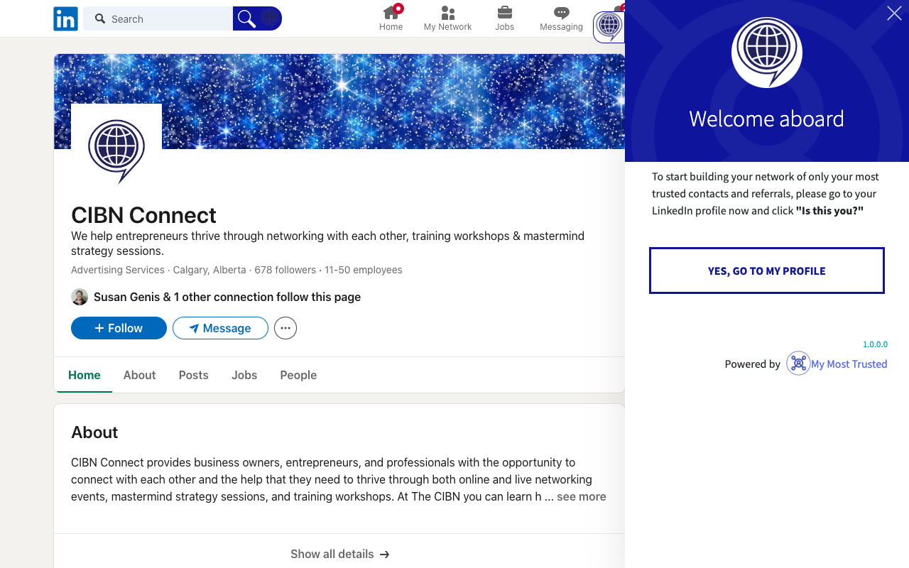Image resolution: width=909 pixels, height=568 pixels.
Task: Click Susan Genis connections follow text
Action: pos(227,297)
